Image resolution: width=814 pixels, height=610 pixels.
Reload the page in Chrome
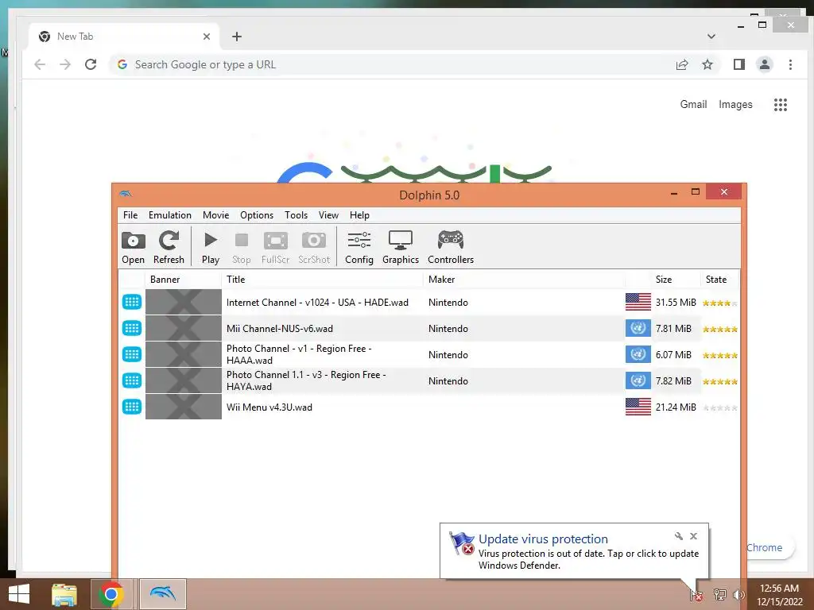(x=91, y=64)
